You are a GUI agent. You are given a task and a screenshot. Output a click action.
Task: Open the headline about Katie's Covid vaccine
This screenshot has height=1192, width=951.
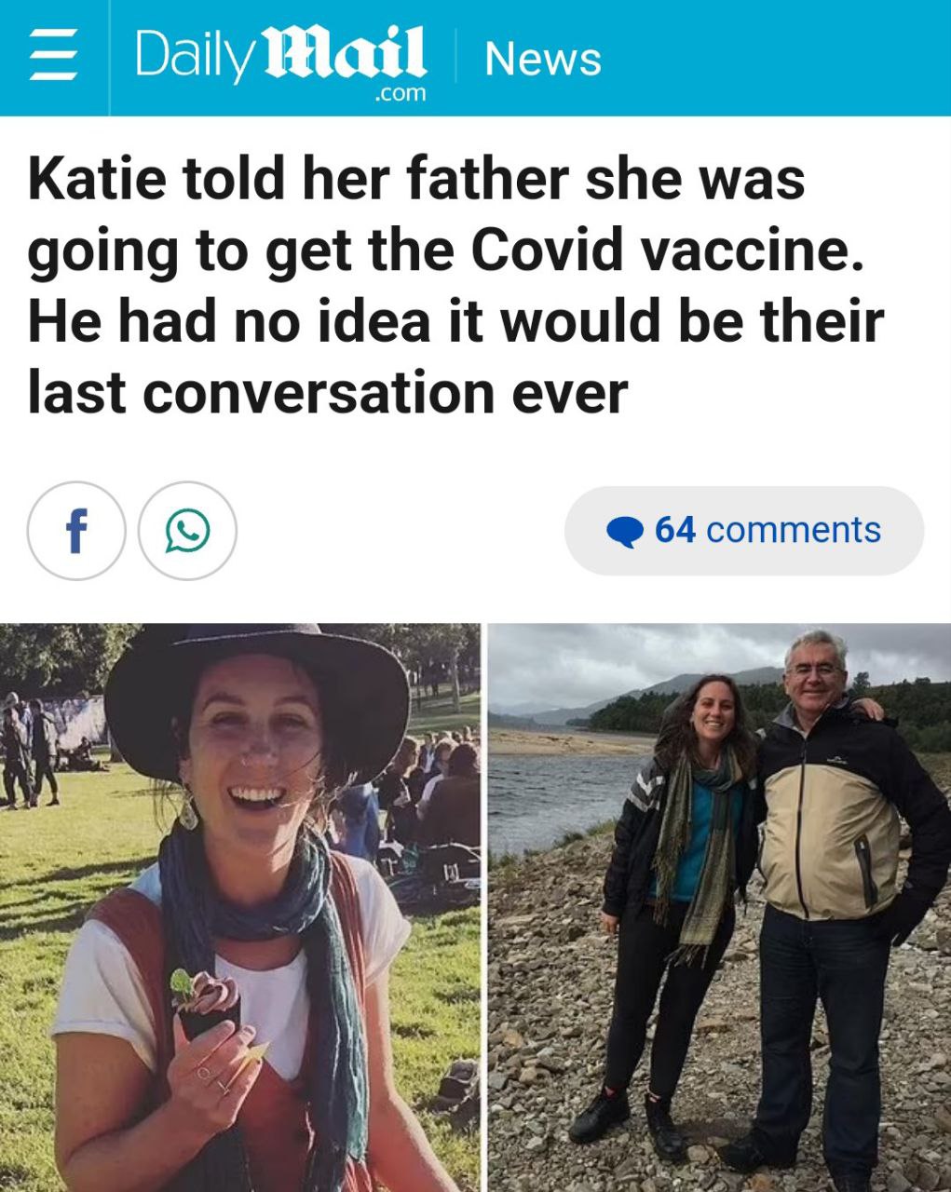pyautogui.click(x=455, y=285)
